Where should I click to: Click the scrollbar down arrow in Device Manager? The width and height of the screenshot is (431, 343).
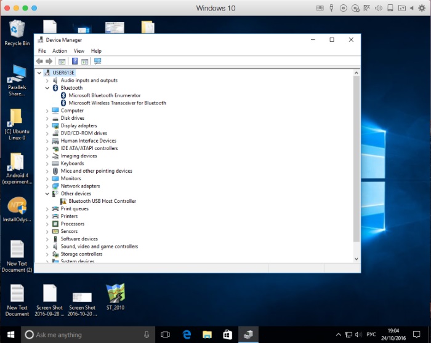pos(356,259)
